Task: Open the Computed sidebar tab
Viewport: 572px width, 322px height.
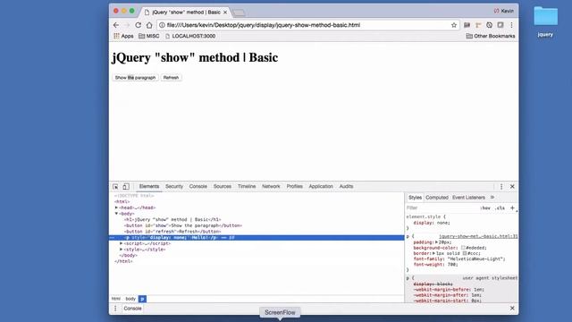Action: pyautogui.click(x=437, y=198)
